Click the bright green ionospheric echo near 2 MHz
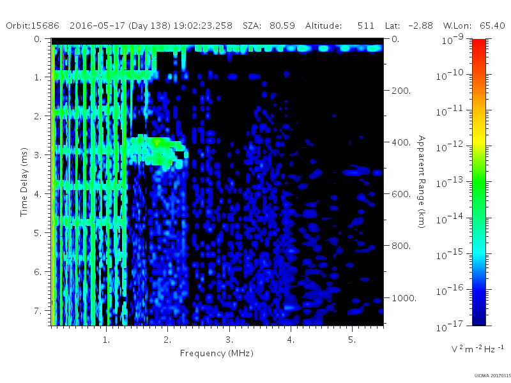The image size is (511, 383). pos(157,151)
